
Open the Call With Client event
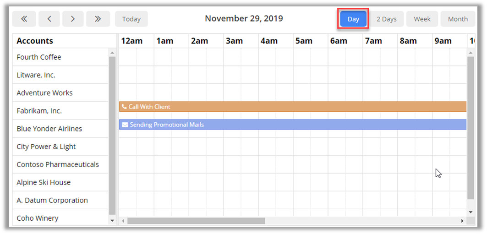(x=293, y=107)
